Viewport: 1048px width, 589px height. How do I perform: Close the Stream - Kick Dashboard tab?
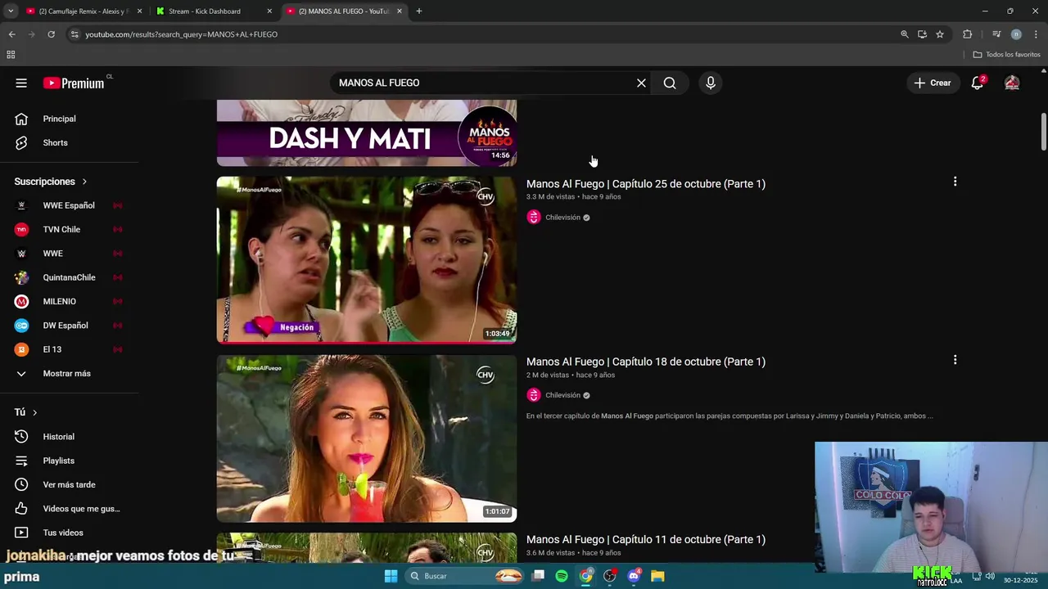point(269,11)
